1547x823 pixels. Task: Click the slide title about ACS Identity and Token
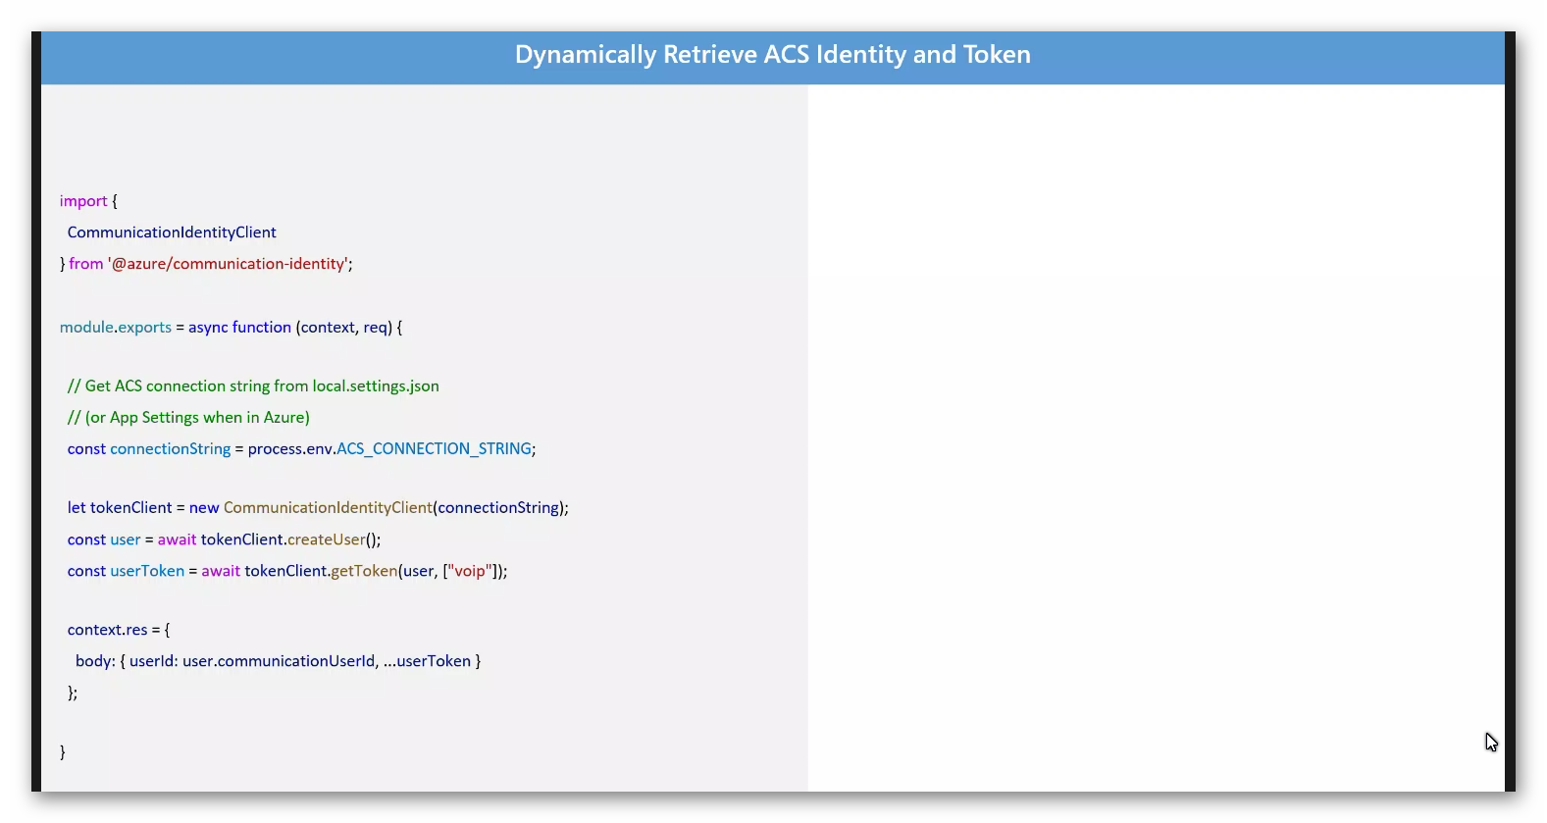pyautogui.click(x=773, y=55)
